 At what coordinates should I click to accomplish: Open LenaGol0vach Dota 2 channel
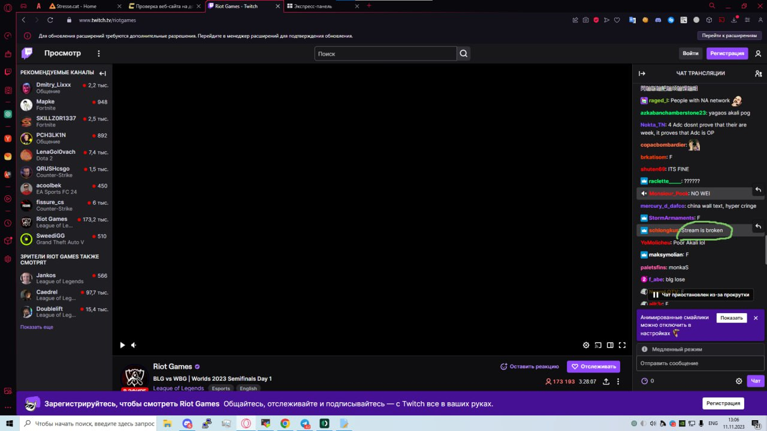pyautogui.click(x=64, y=155)
